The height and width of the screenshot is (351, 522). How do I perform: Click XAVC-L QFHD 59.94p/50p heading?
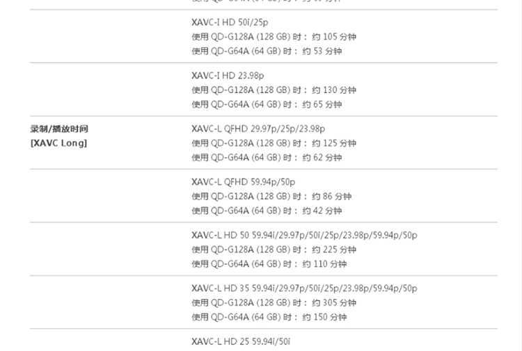[244, 182]
